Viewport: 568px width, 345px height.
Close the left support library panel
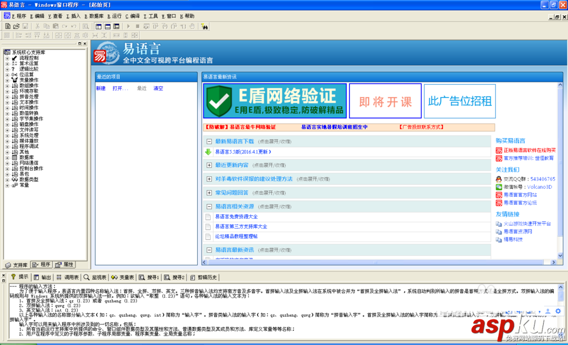[85, 44]
